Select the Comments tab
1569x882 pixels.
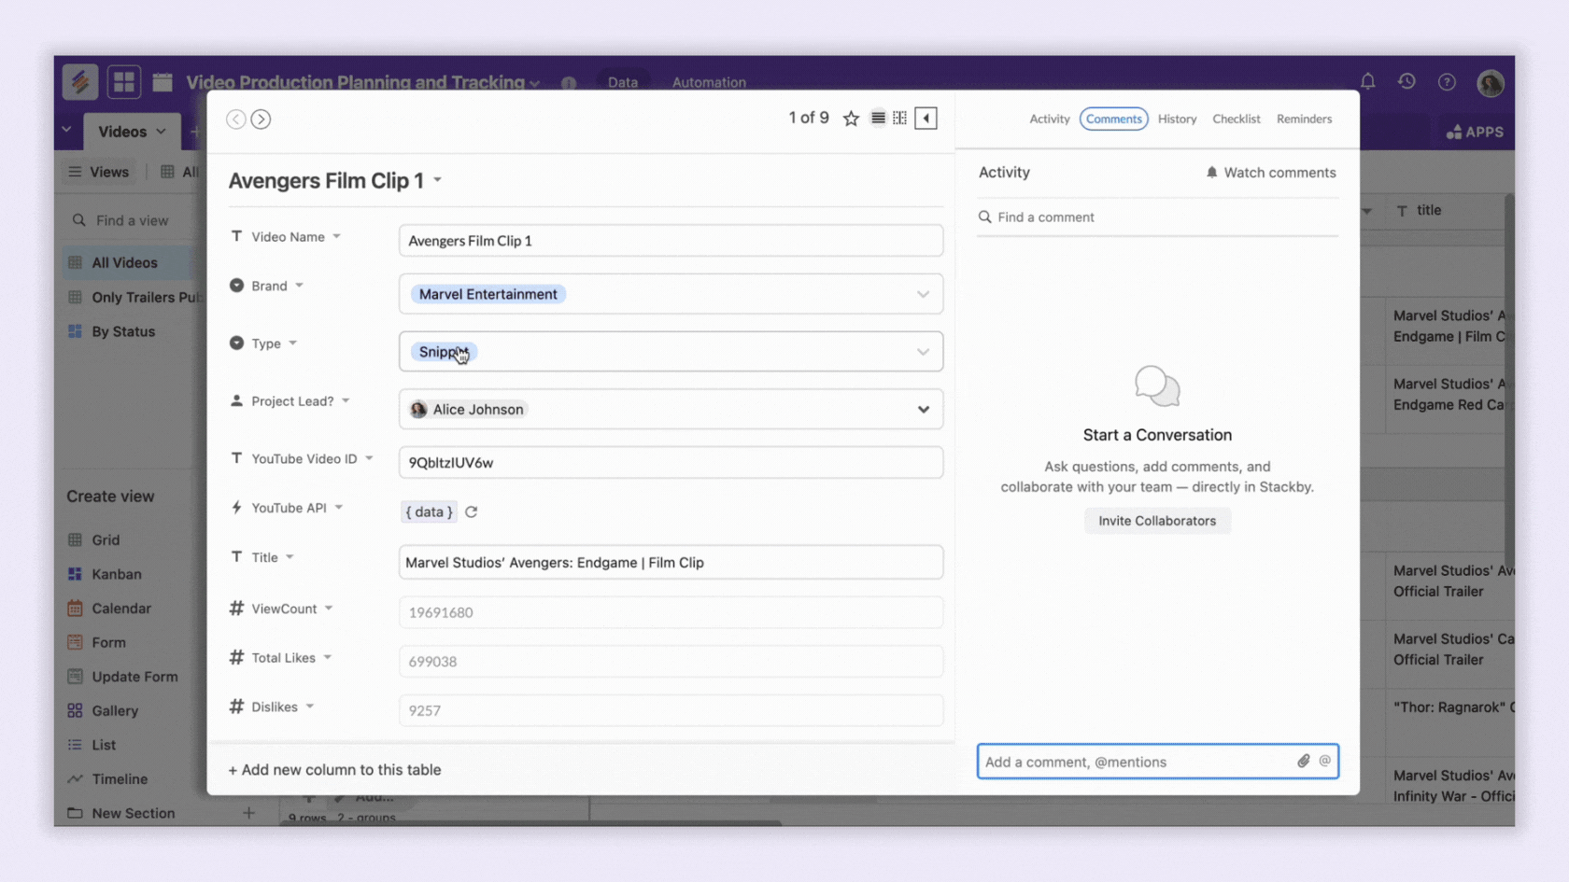[x=1113, y=119]
